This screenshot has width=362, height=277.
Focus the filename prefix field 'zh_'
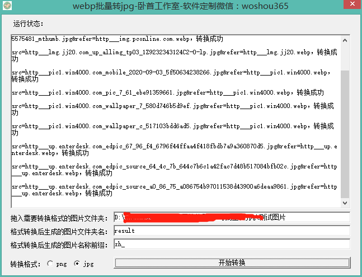232,244
